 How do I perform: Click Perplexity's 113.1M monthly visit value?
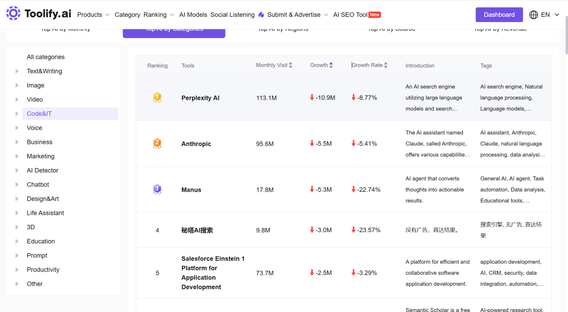point(266,98)
